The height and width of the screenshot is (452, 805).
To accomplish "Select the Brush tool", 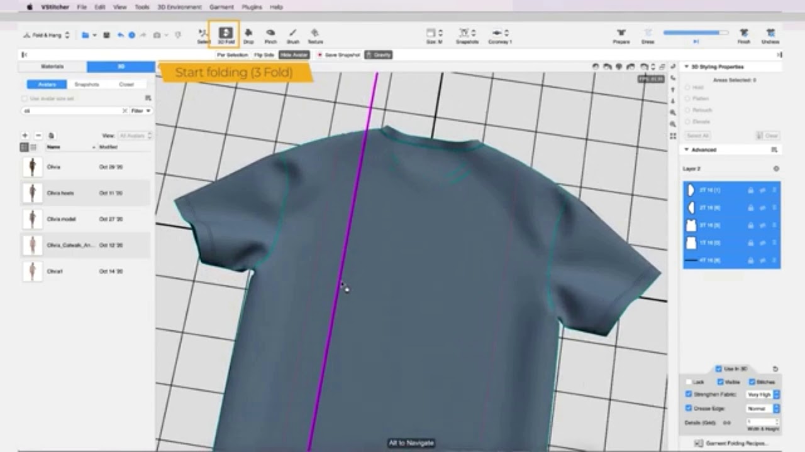I will coord(292,35).
